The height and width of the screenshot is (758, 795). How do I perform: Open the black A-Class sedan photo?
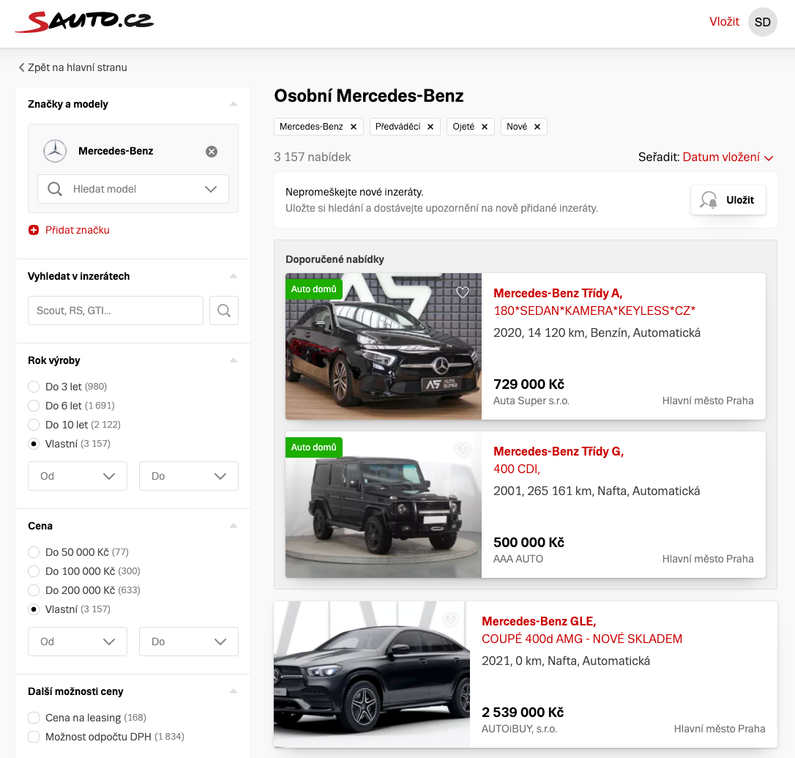tap(384, 346)
